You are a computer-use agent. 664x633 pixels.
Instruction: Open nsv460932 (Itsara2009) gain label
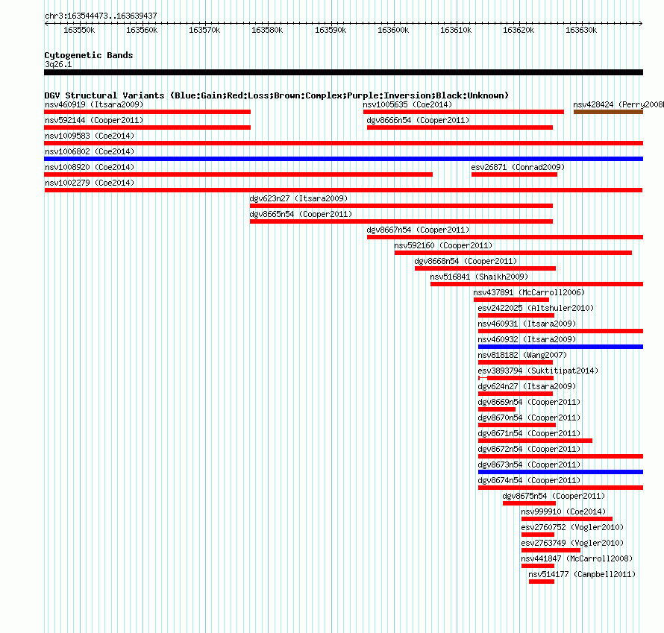point(527,339)
